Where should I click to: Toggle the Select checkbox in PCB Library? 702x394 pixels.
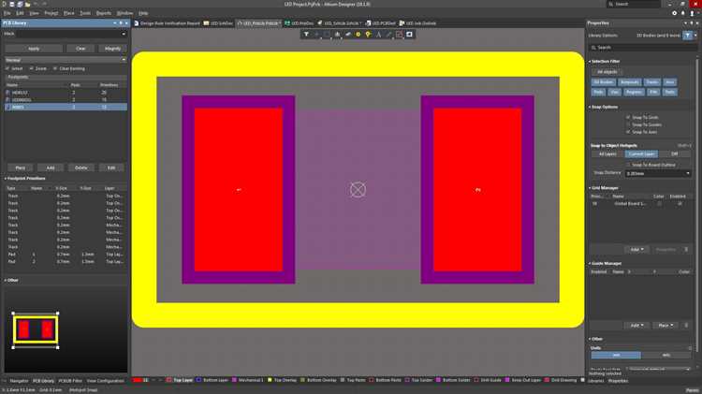click(x=7, y=68)
